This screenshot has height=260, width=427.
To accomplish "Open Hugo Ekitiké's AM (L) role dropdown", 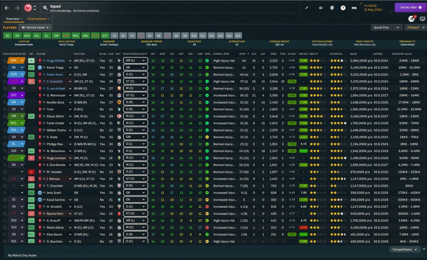I will 135,61.
